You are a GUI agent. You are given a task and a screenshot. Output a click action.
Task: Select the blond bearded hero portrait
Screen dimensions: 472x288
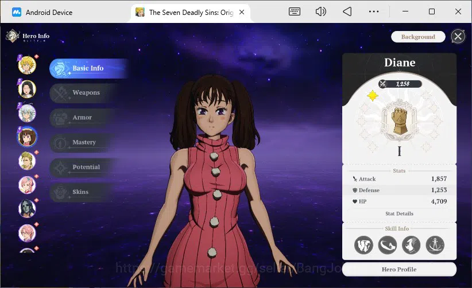[x=27, y=161]
